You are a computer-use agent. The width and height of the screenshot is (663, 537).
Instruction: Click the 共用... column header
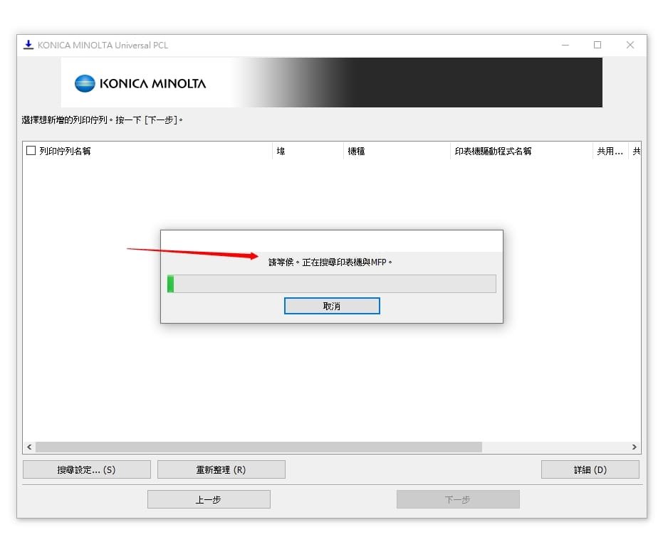pos(610,151)
